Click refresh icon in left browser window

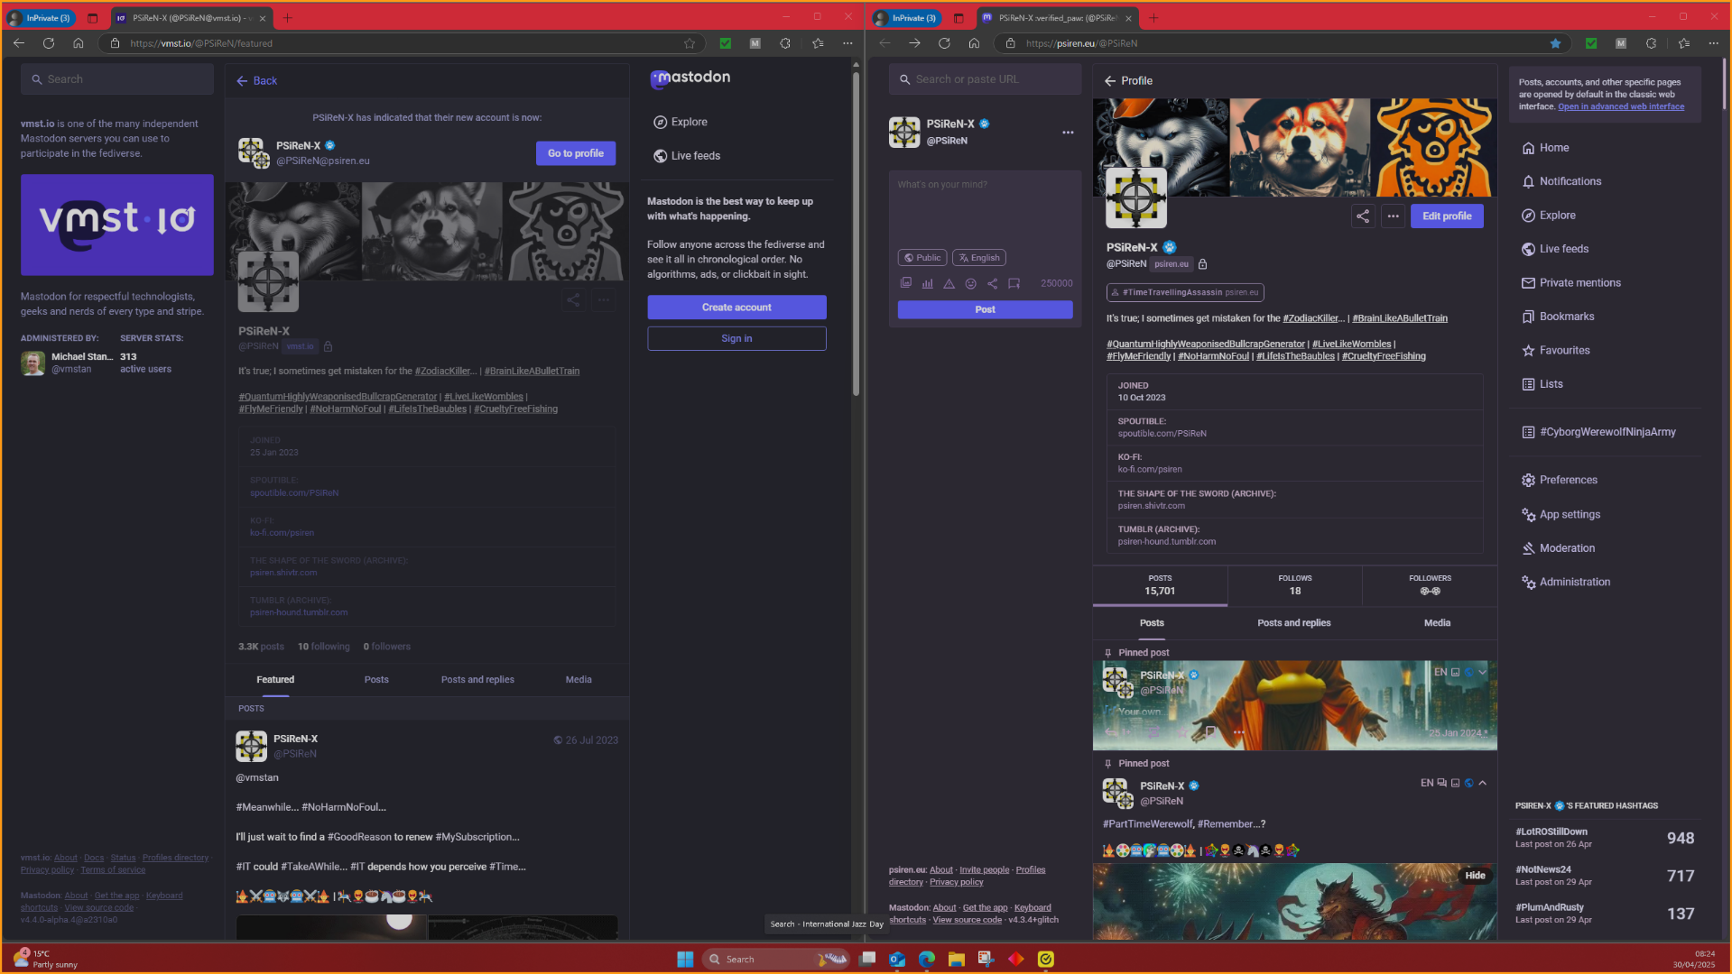[49, 43]
